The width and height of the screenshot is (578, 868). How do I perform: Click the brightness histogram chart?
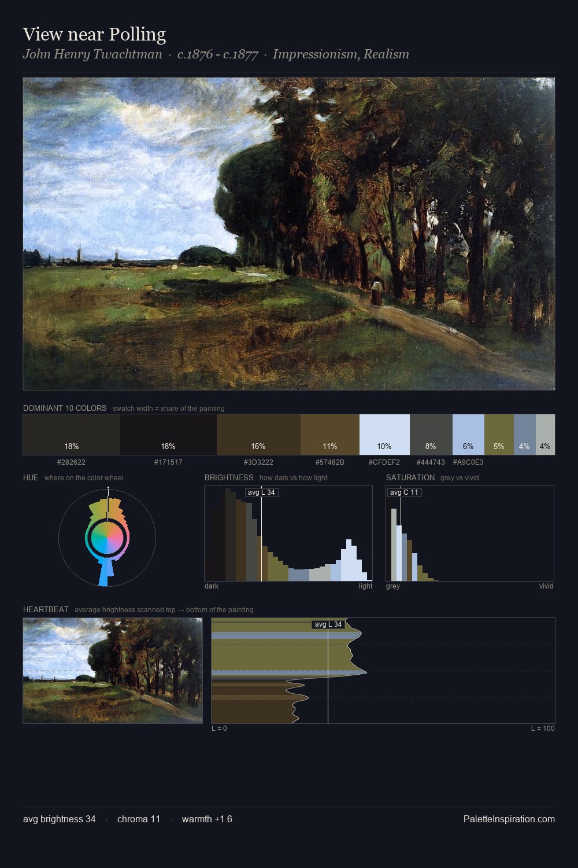pos(288,534)
